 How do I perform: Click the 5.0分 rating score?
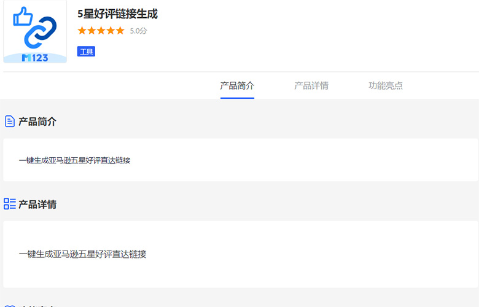[x=138, y=31]
